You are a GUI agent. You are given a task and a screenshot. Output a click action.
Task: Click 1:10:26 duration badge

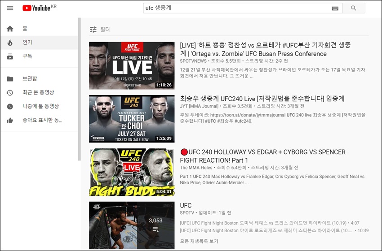(x=164, y=85)
